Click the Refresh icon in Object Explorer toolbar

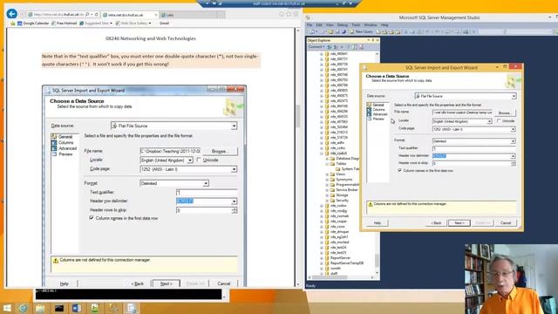(x=355, y=47)
